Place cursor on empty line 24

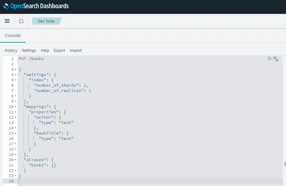tap(150, 181)
